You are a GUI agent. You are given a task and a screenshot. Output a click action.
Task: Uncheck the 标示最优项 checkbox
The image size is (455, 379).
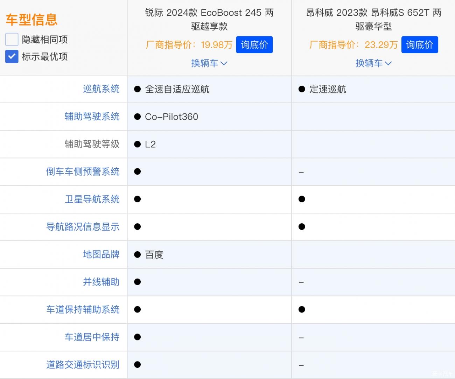coord(12,56)
